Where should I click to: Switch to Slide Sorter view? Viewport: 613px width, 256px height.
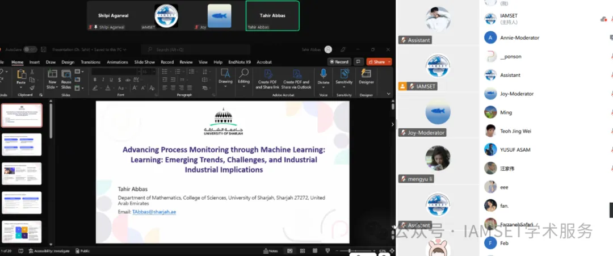pos(303,251)
